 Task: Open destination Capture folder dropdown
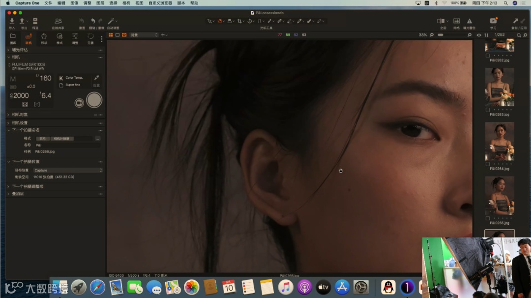tap(68, 170)
